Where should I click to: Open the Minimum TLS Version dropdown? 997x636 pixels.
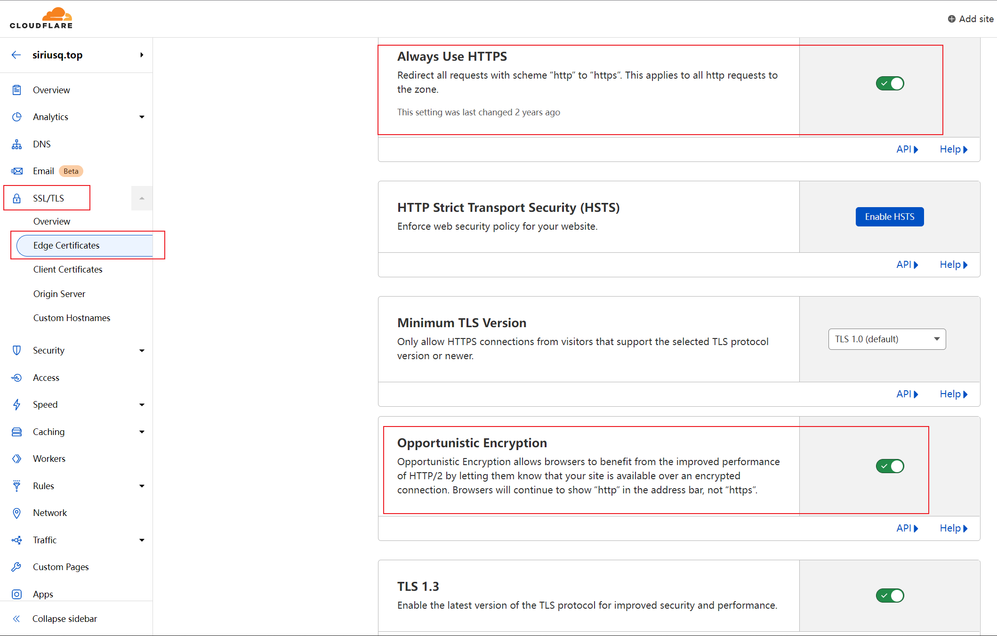coord(886,339)
